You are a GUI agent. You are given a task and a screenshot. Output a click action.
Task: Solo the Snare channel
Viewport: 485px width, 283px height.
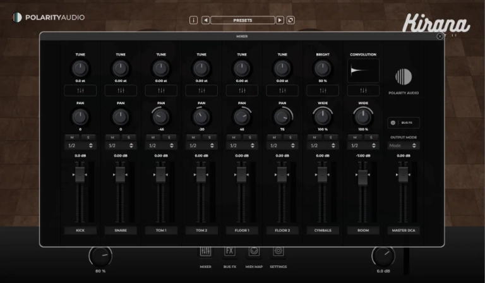[129, 137]
